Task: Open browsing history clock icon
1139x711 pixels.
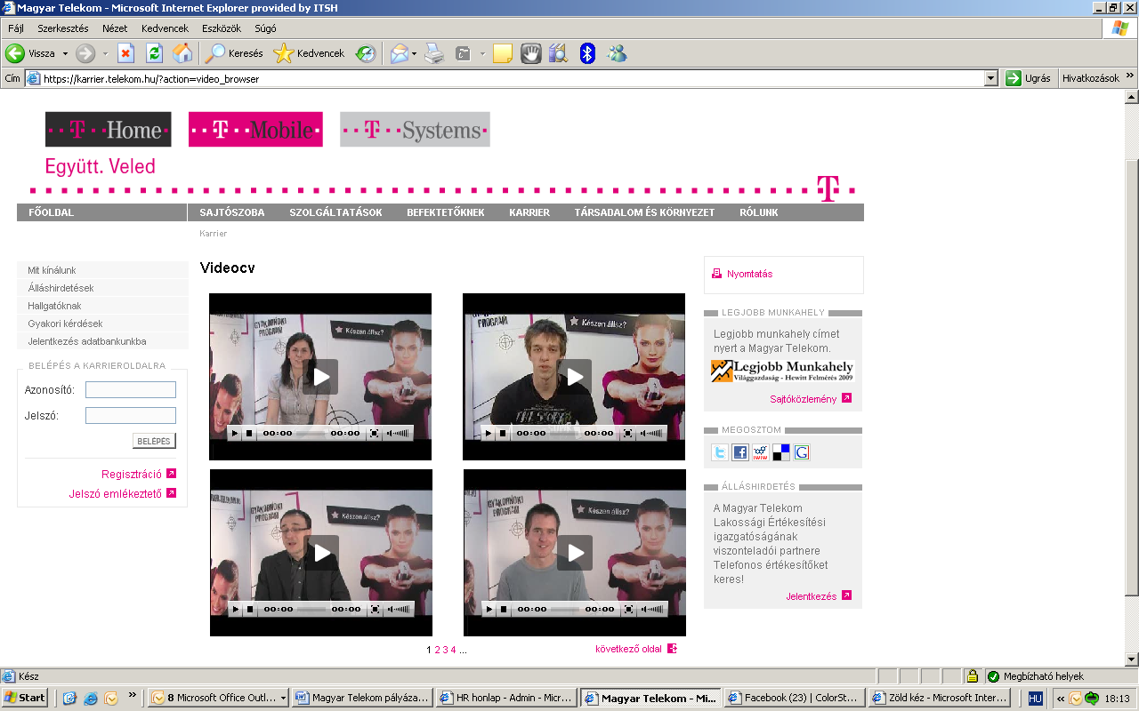Action: click(x=366, y=53)
